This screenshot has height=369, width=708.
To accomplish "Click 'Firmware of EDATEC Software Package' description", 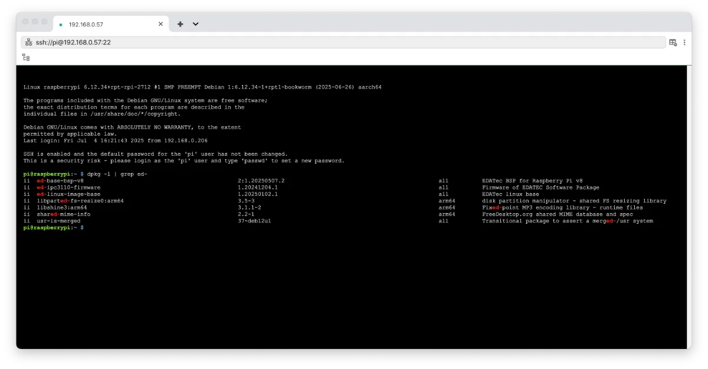I will click(x=540, y=187).
